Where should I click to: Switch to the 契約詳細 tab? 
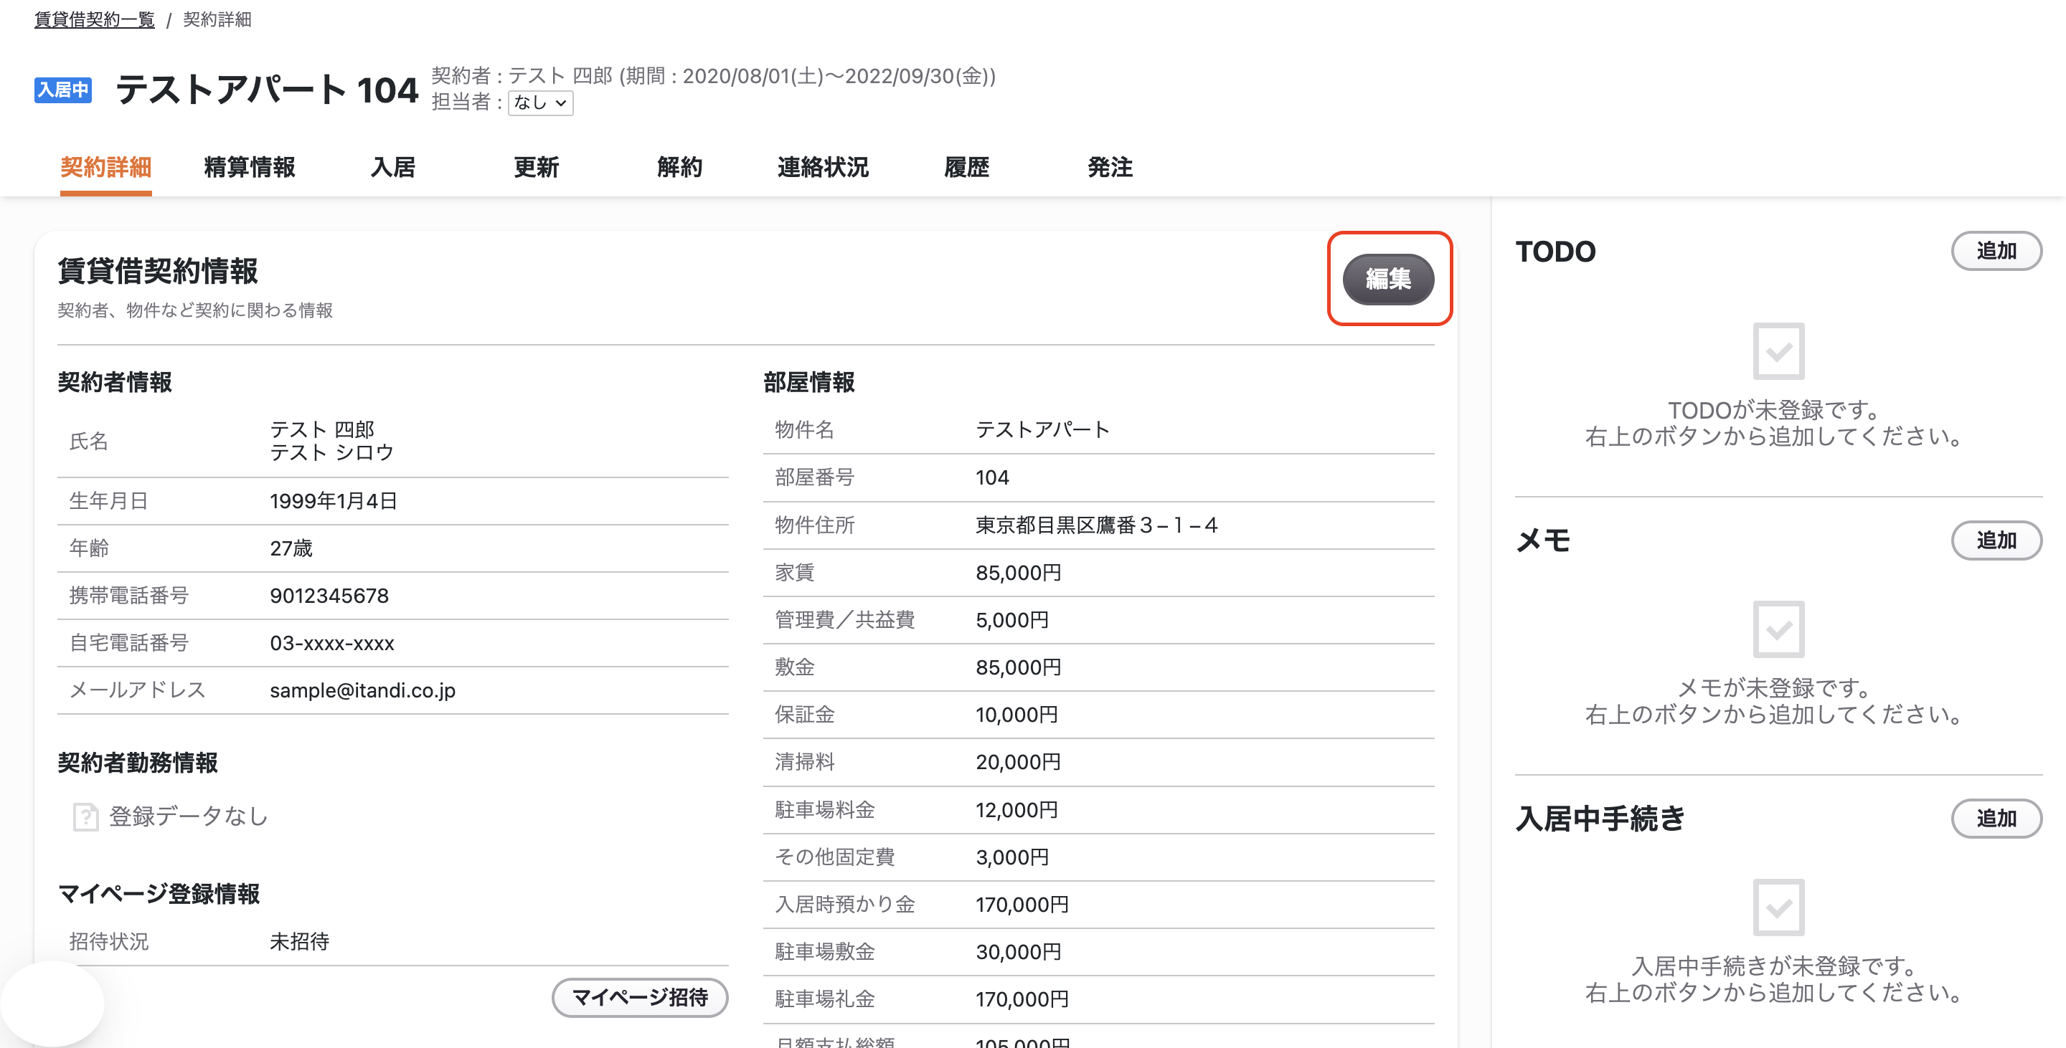click(x=106, y=168)
